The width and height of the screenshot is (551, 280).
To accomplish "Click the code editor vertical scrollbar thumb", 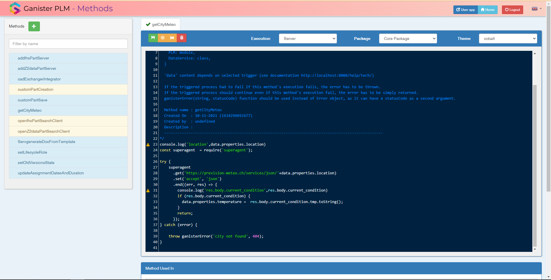I will pyautogui.click(x=535, y=166).
